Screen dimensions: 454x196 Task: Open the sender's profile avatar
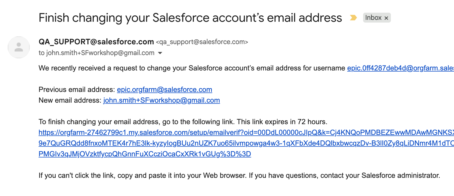(19, 47)
